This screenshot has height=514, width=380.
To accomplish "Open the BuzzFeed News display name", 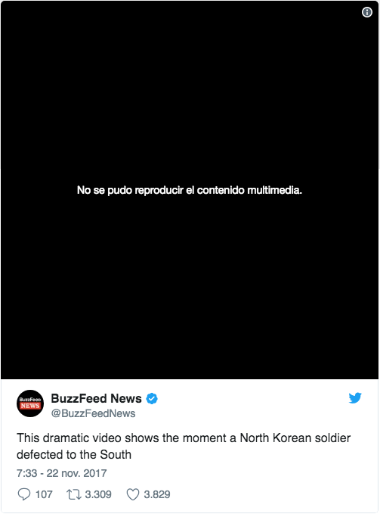I will pos(96,398).
